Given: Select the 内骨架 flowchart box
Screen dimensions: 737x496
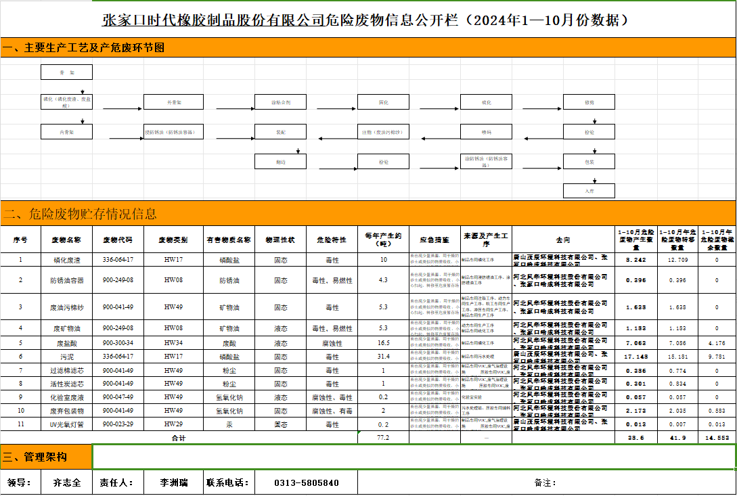Looking at the screenshot, I should [66, 132].
